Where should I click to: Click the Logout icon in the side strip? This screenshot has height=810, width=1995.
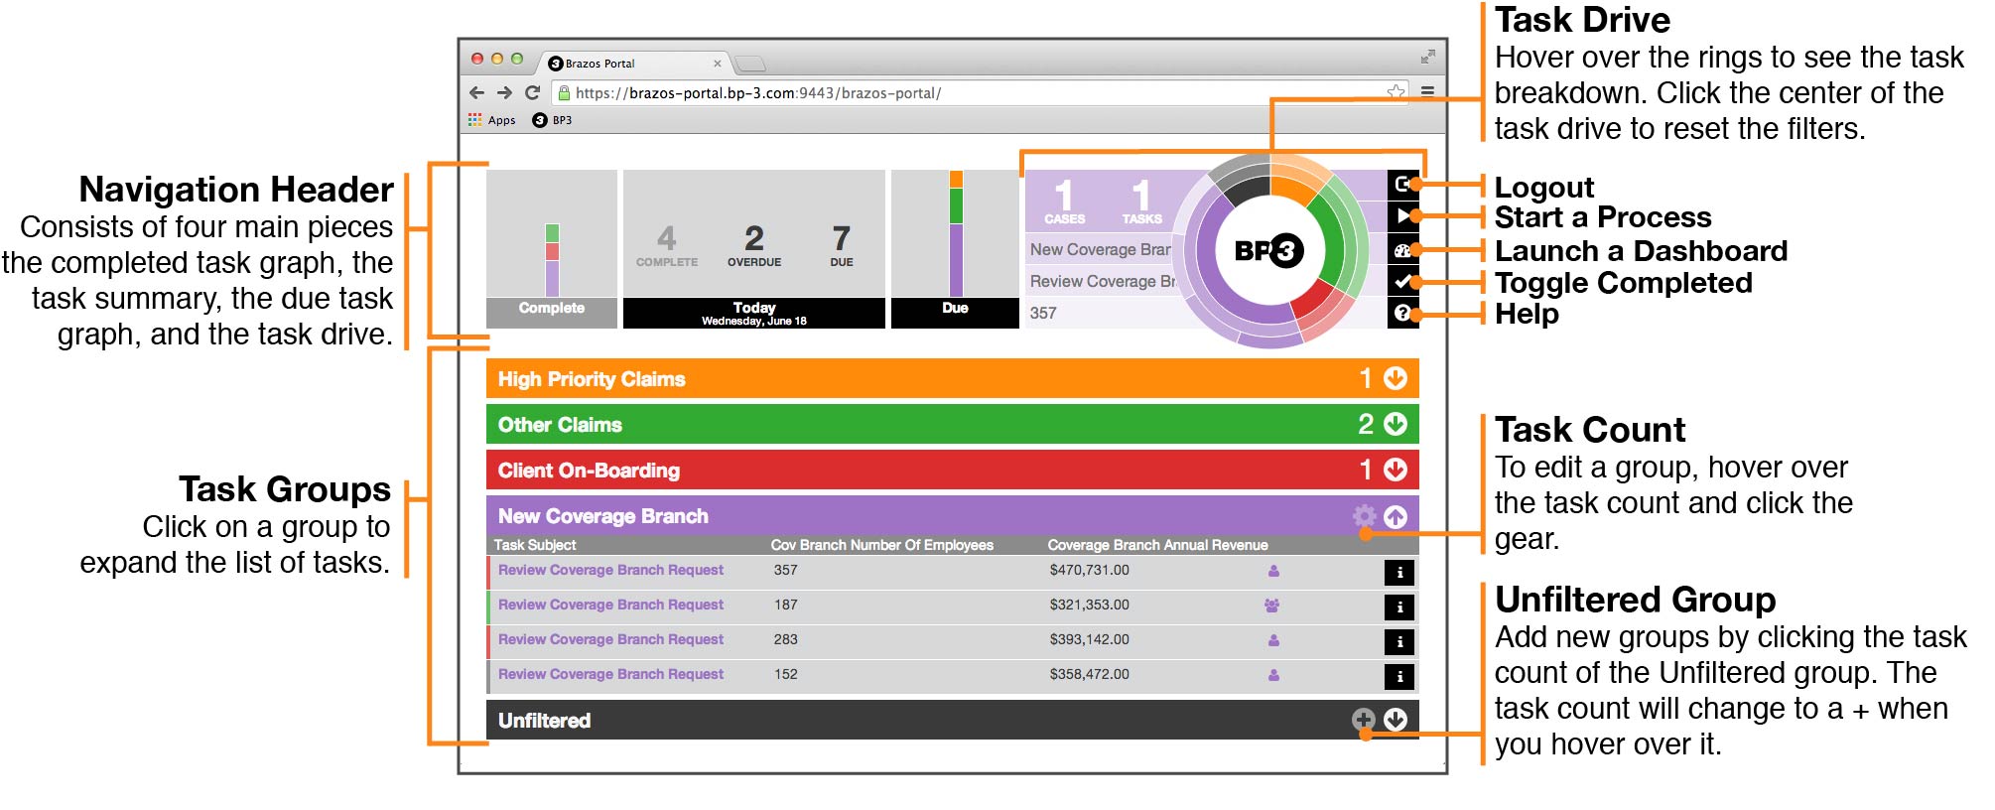click(x=1401, y=184)
